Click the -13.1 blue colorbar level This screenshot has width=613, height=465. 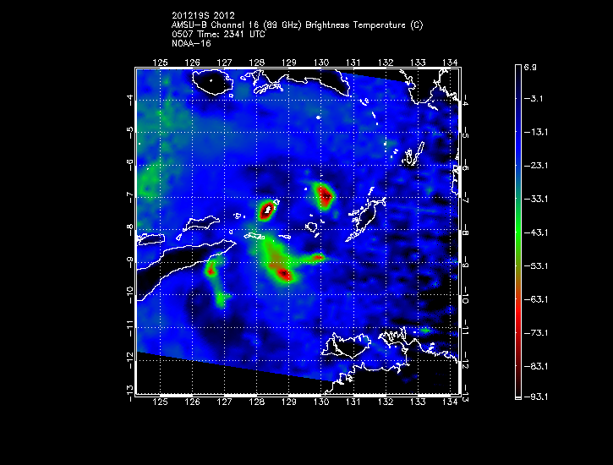click(535, 132)
